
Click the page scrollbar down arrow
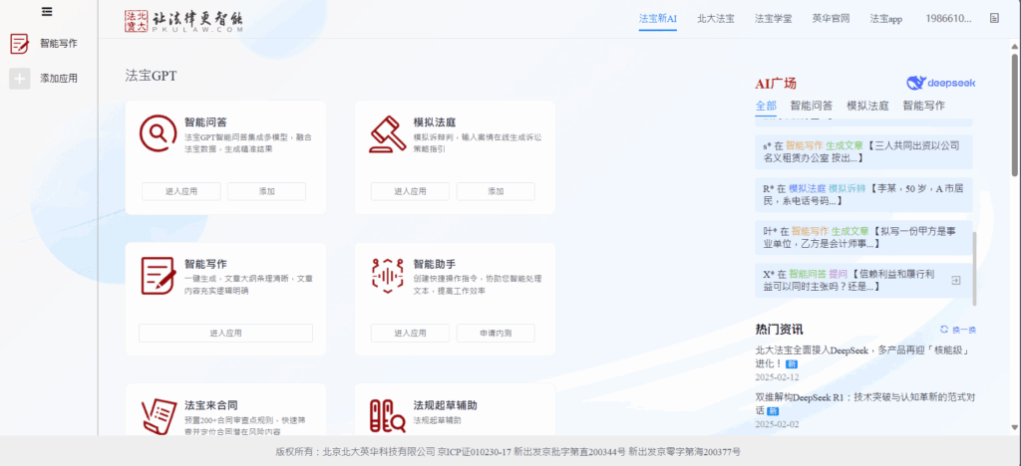pyautogui.click(x=1015, y=427)
